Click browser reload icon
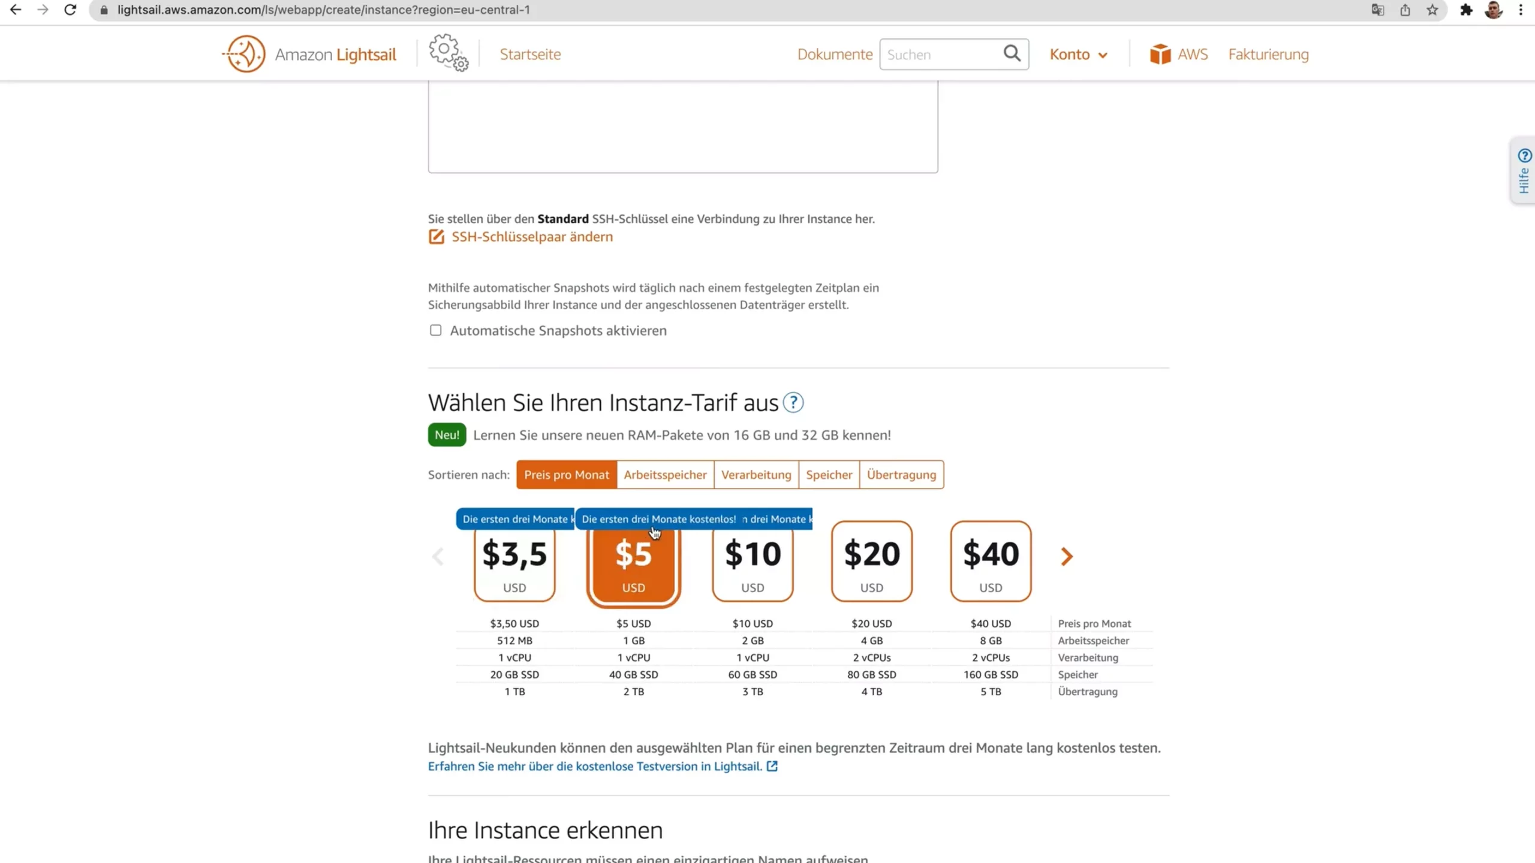Viewport: 1535px width, 863px height. 70,10
